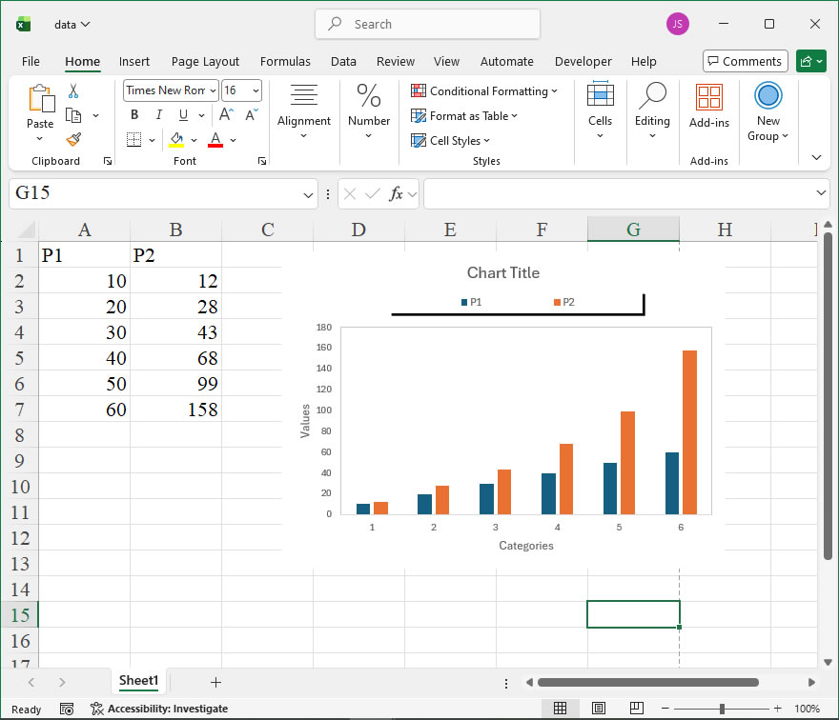Switch to Page Break Preview view icon
The image size is (839, 720).
[x=634, y=709]
